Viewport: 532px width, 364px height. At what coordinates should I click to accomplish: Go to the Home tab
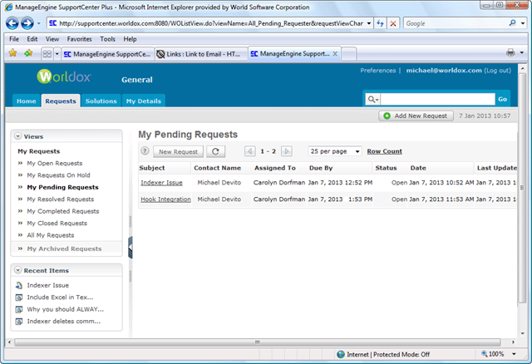(26, 101)
